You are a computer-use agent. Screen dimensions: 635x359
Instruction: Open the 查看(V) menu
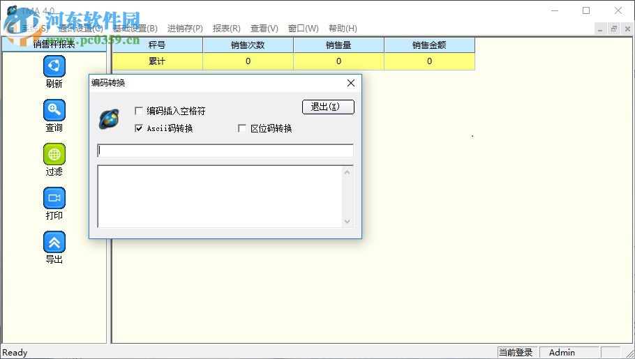click(264, 29)
